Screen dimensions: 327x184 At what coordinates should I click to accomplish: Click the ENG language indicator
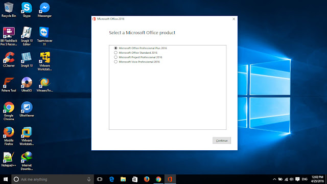(x=305, y=179)
